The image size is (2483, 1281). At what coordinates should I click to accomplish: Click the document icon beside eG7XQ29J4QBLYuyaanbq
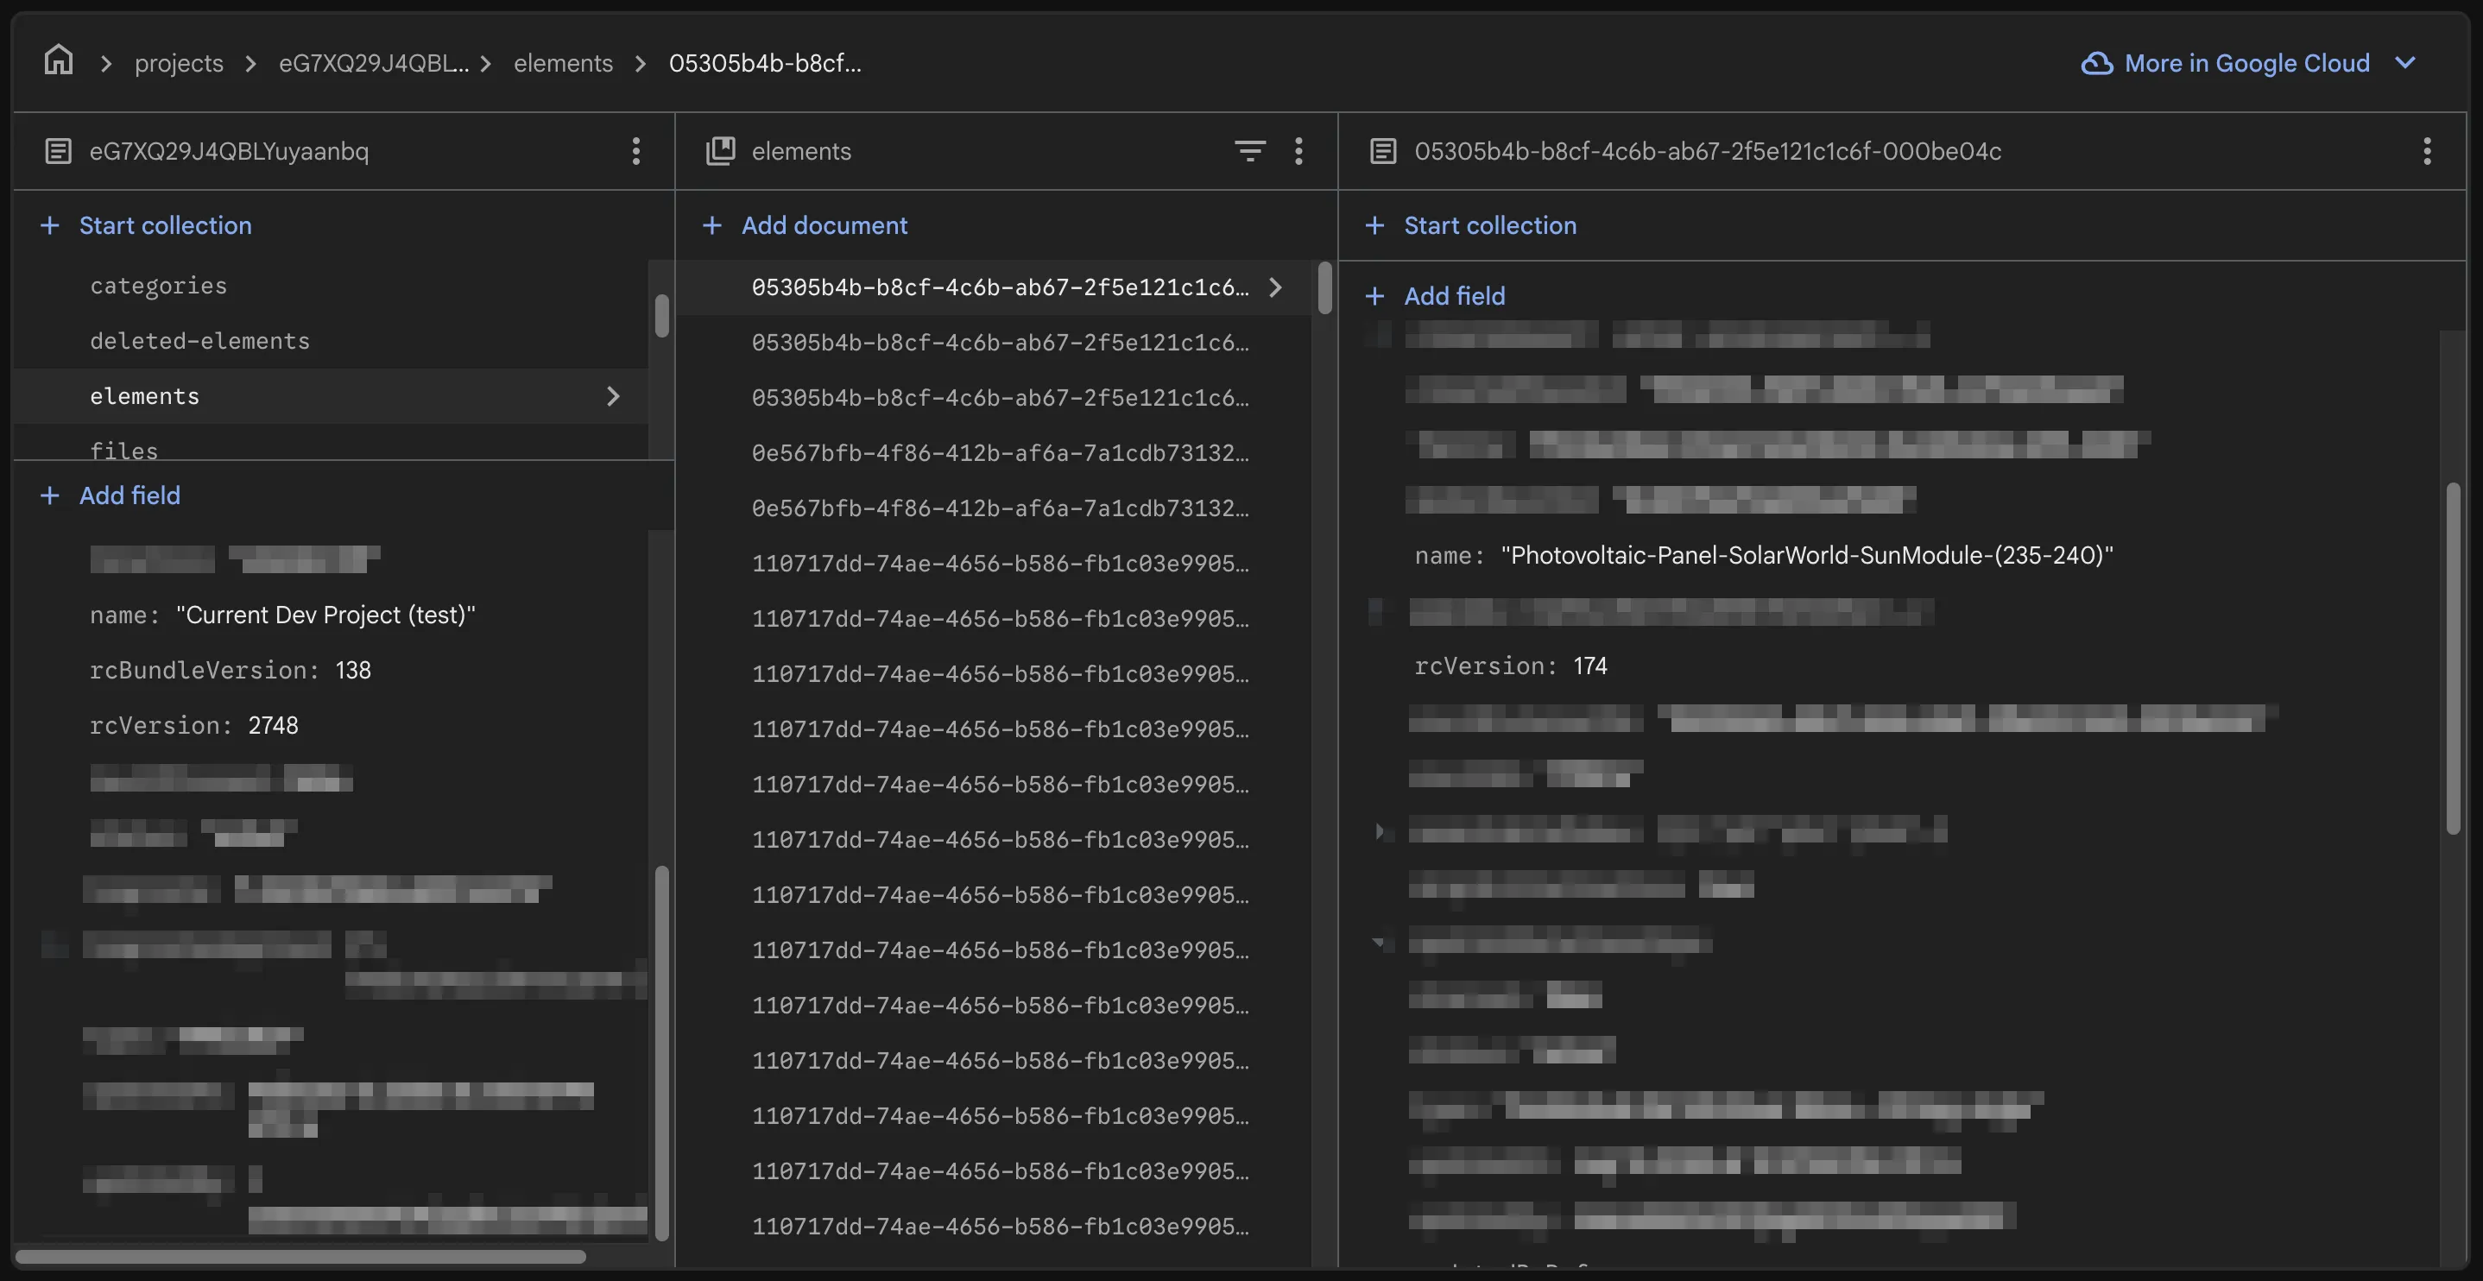58,150
